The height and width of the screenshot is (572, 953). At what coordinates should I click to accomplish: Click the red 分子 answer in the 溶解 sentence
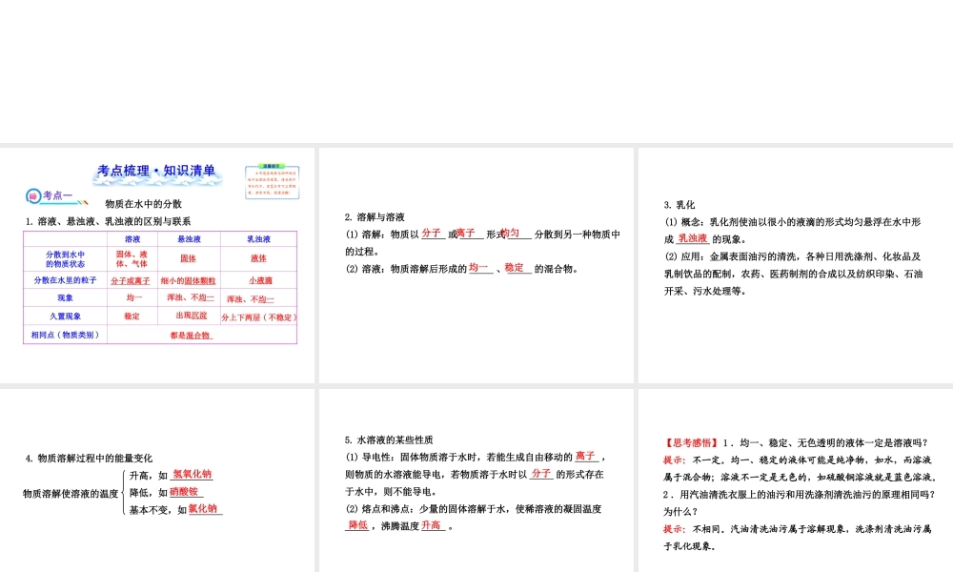tap(431, 233)
